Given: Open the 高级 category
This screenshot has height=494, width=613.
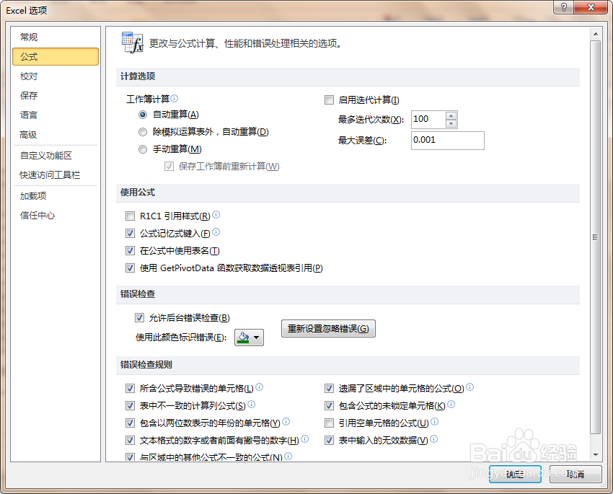Looking at the screenshot, I should [56, 135].
